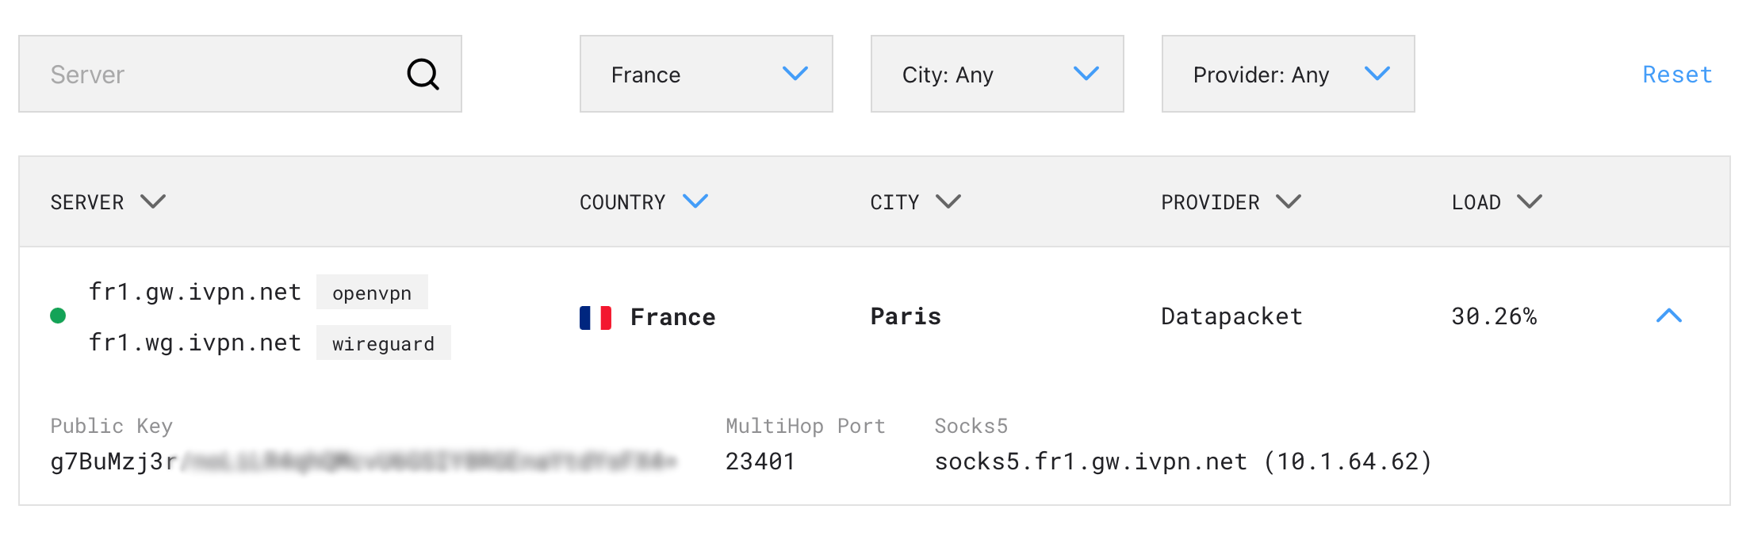
Task: Click the LOAD column sort chevron
Action: point(1528,201)
